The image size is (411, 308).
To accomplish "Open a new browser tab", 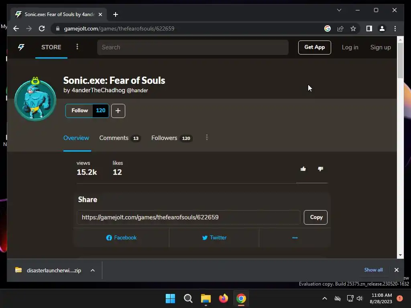I will pyautogui.click(x=116, y=14).
